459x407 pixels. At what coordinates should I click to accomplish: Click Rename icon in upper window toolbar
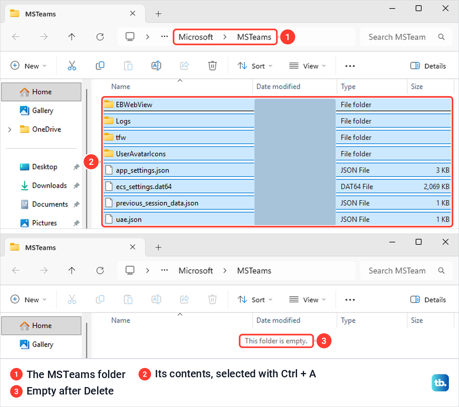(156, 66)
